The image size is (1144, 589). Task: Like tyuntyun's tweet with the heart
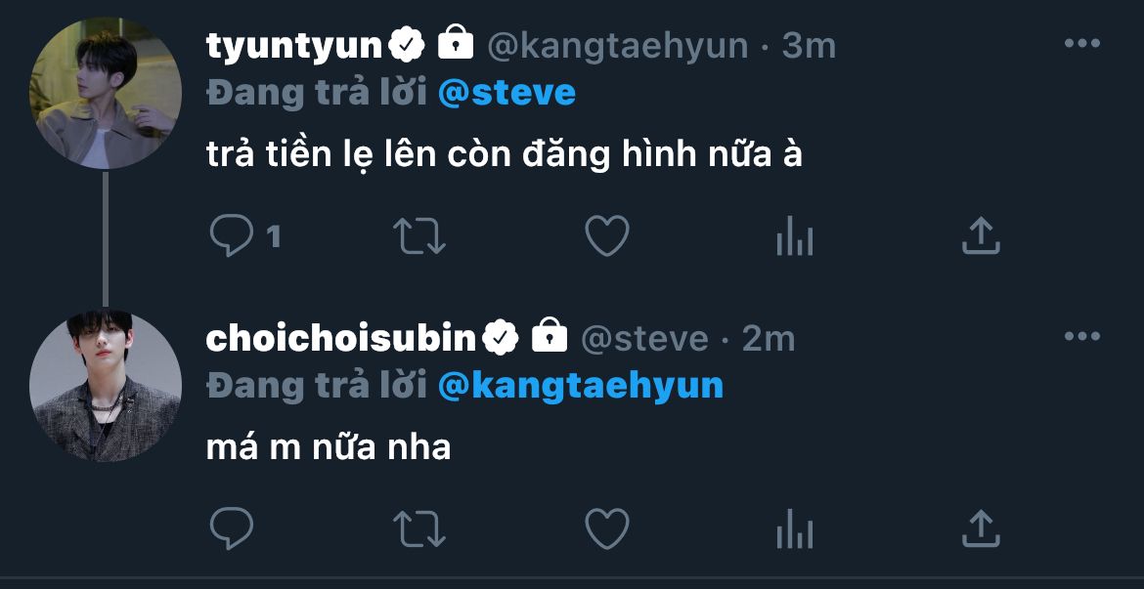pyautogui.click(x=606, y=236)
